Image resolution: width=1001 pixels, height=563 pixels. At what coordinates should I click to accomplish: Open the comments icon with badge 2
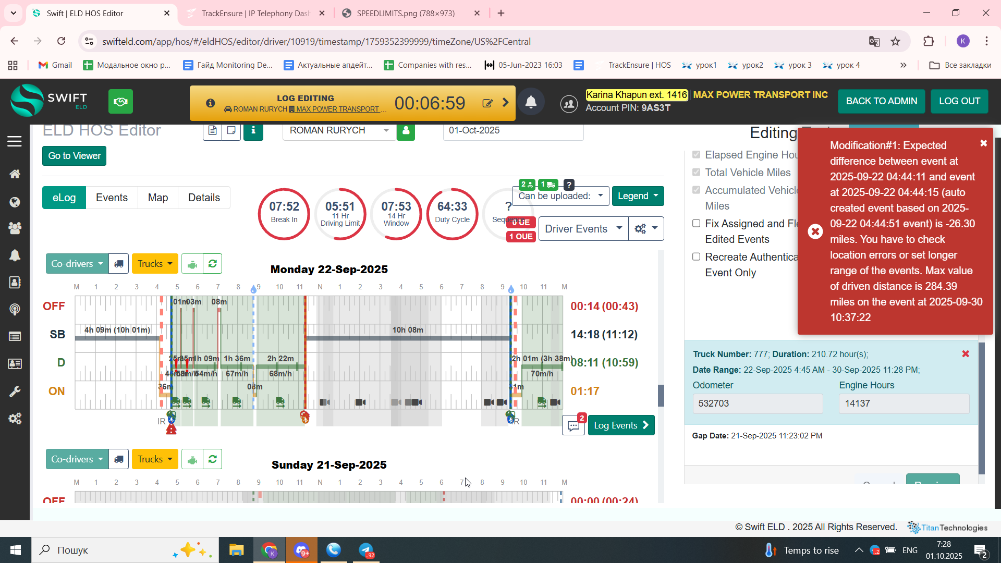click(x=573, y=425)
